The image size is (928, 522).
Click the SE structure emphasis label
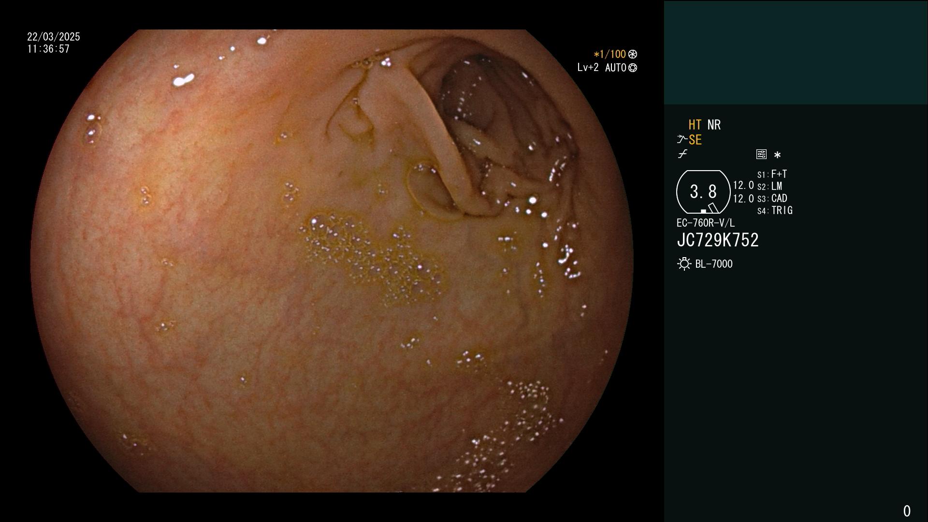[x=695, y=140]
